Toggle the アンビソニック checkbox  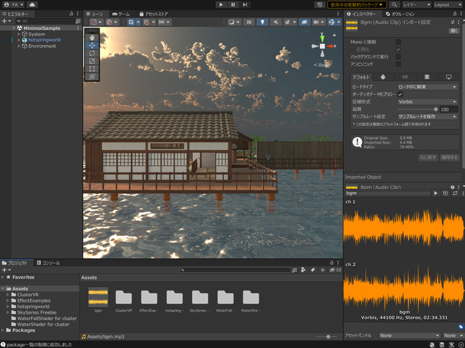399,64
